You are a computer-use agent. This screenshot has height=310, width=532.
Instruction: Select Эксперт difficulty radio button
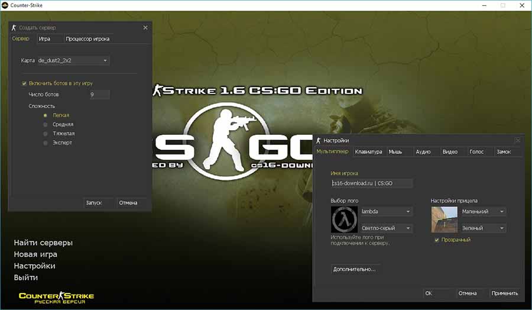pyautogui.click(x=45, y=143)
